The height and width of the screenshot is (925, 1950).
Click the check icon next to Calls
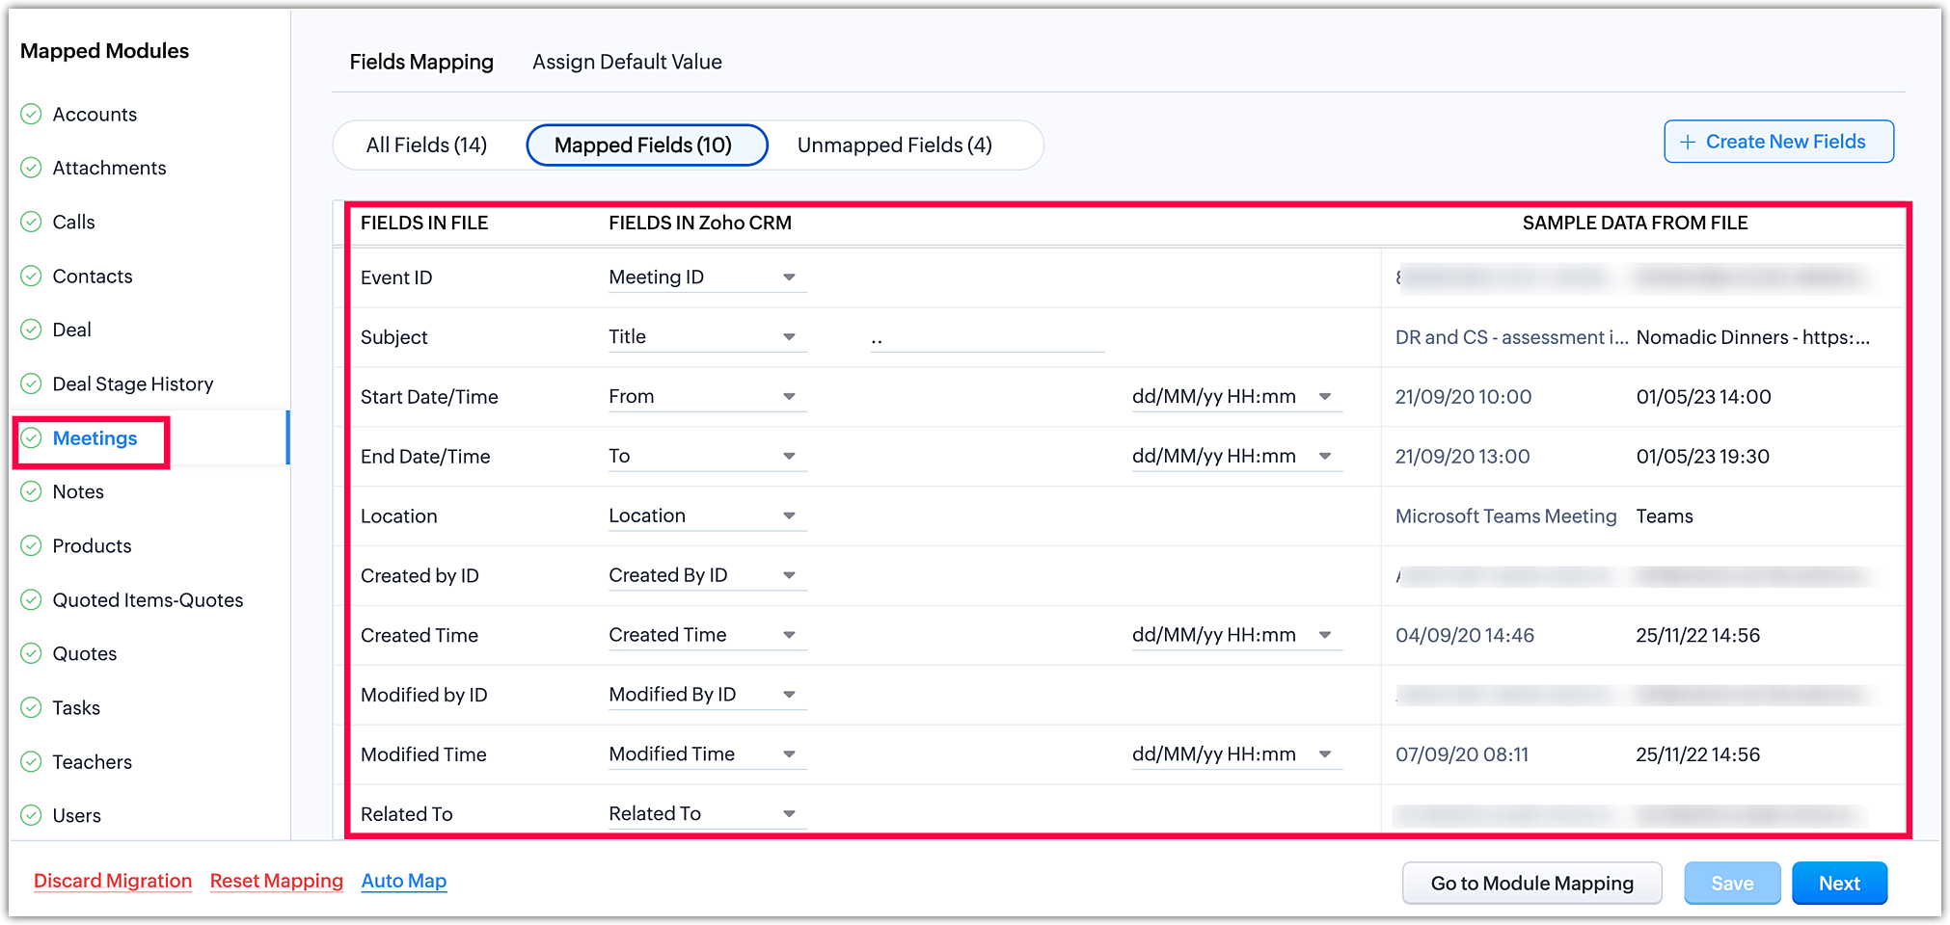[32, 223]
